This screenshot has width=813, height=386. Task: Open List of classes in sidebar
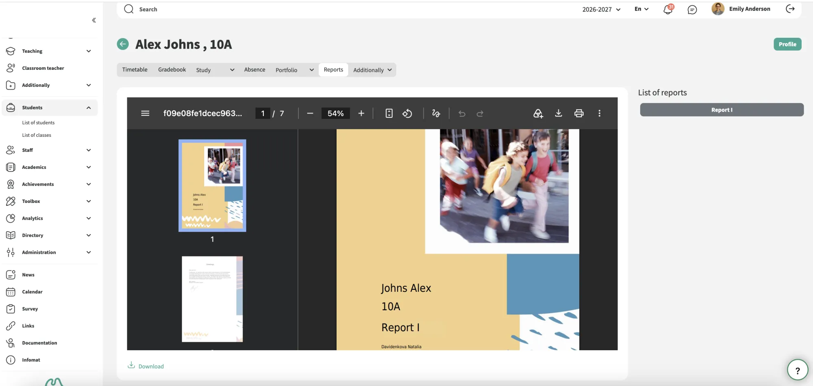coord(37,135)
